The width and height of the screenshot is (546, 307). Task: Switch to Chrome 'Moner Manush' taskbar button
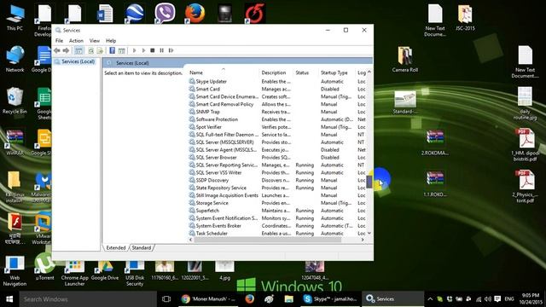click(x=208, y=299)
